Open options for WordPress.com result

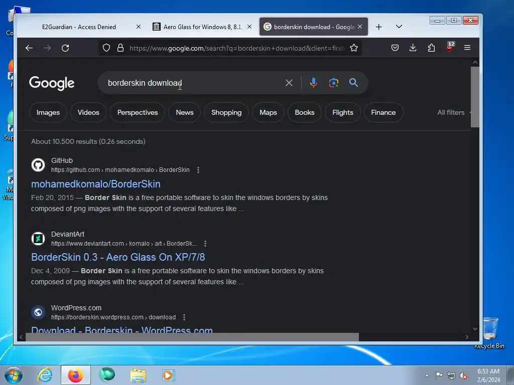pos(184,317)
